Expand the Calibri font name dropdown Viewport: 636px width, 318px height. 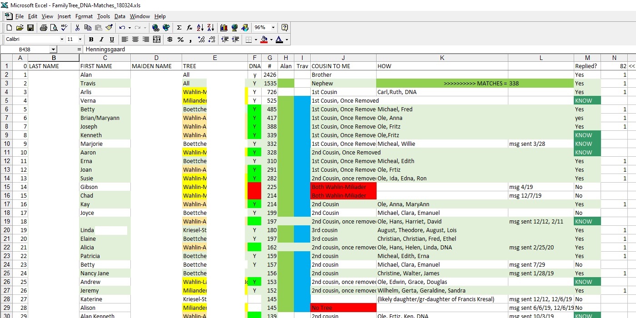62,40
